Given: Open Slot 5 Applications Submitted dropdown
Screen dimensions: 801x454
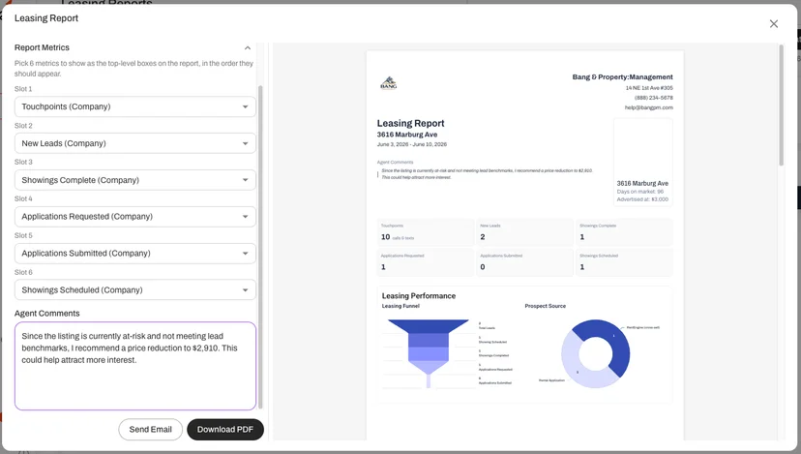Looking at the screenshot, I should coord(134,253).
